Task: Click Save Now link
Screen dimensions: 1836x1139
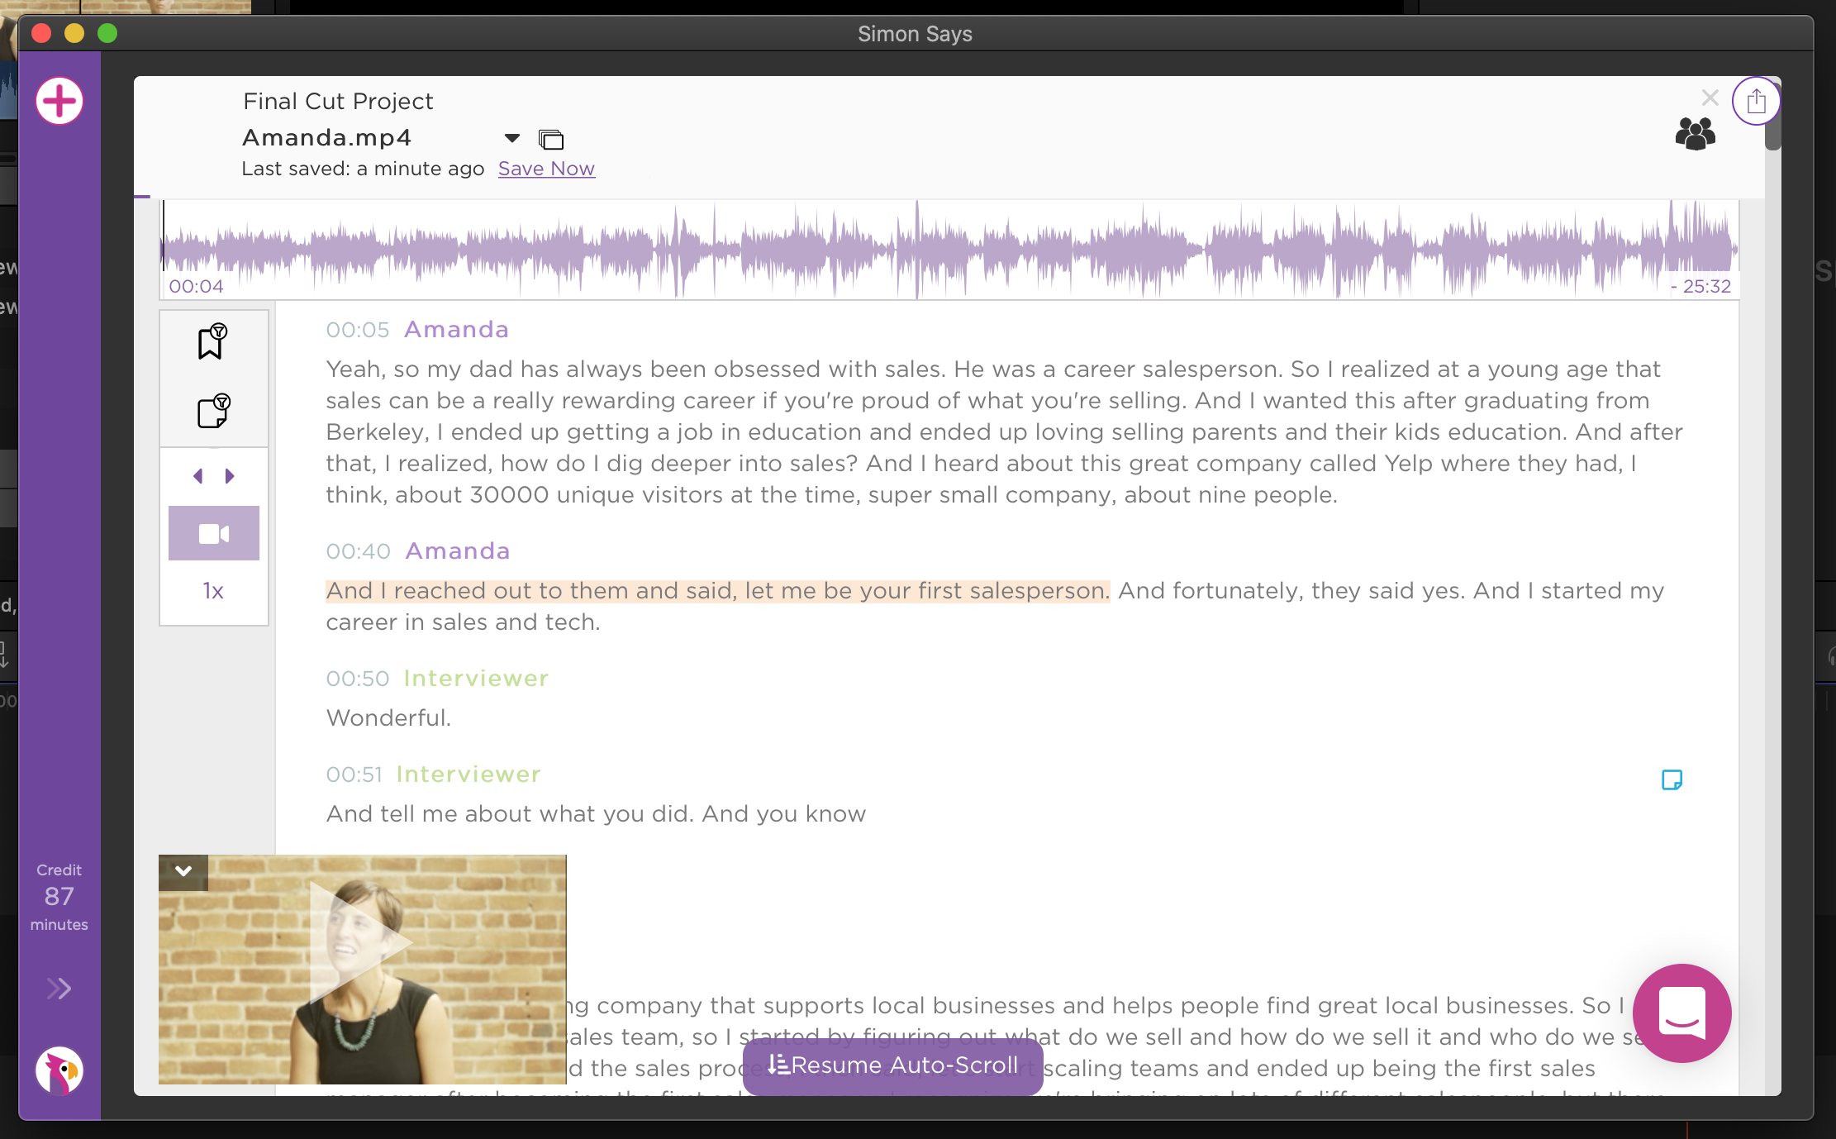Action: click(x=546, y=169)
